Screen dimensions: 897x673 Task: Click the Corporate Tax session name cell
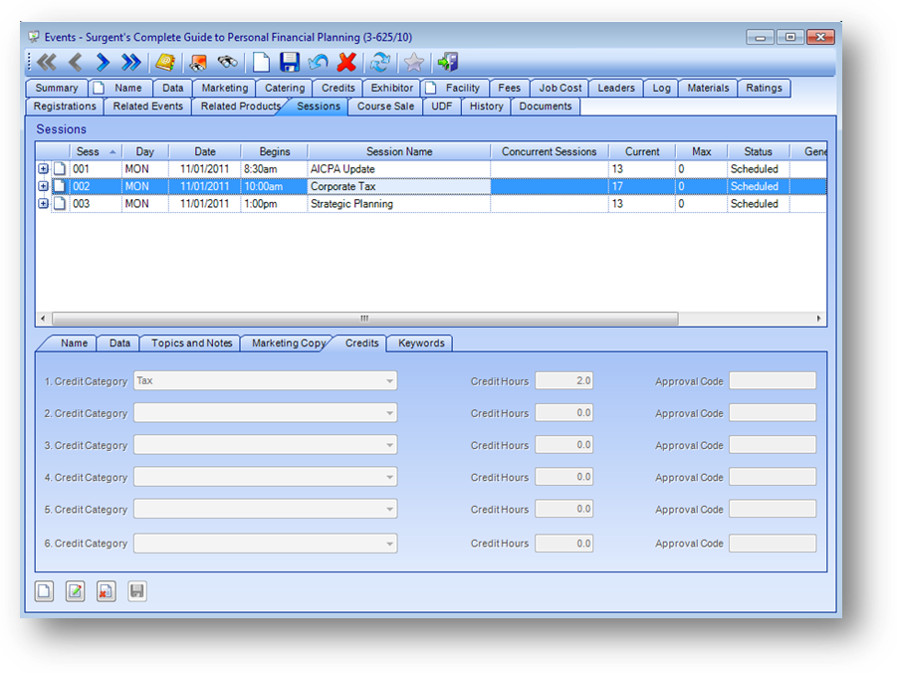[x=399, y=186]
